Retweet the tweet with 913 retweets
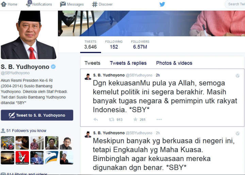 tap(111, 119)
